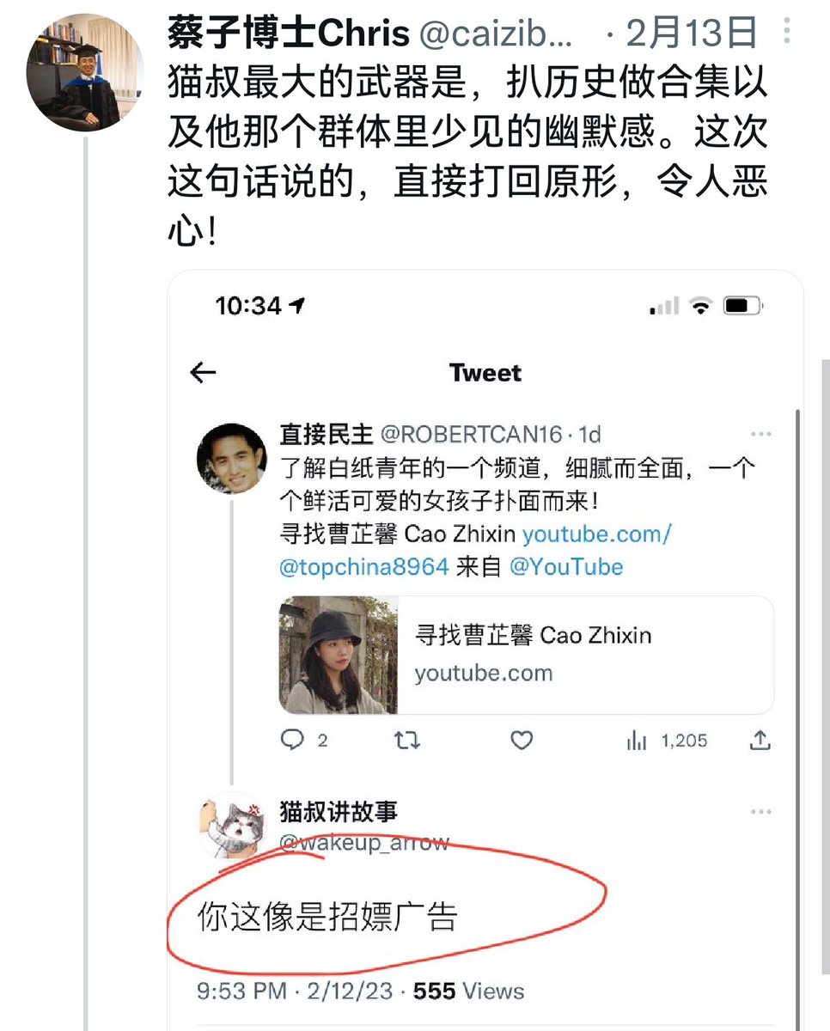Open the more options dots on 猫叔讲故事's reply

[x=761, y=812]
